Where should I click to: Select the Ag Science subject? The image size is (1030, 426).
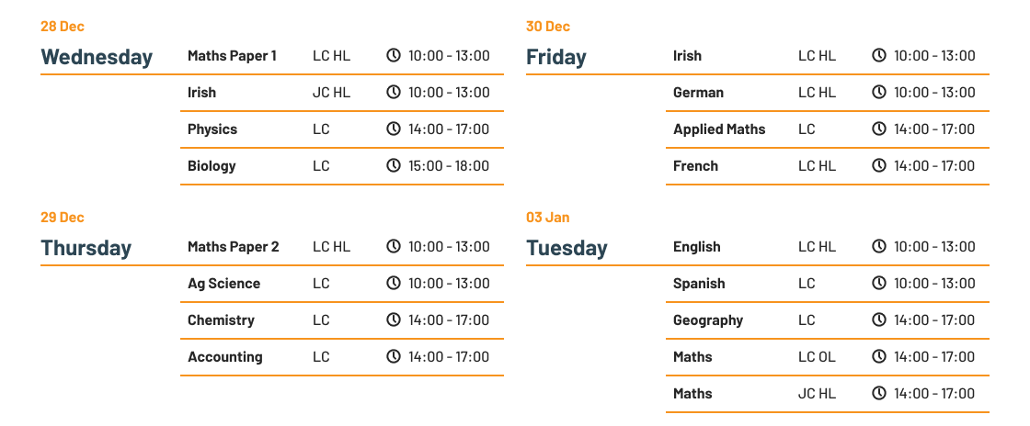click(x=224, y=284)
